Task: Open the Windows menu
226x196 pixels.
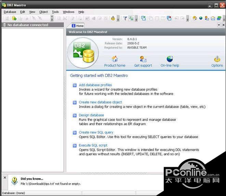Action: click(x=68, y=12)
